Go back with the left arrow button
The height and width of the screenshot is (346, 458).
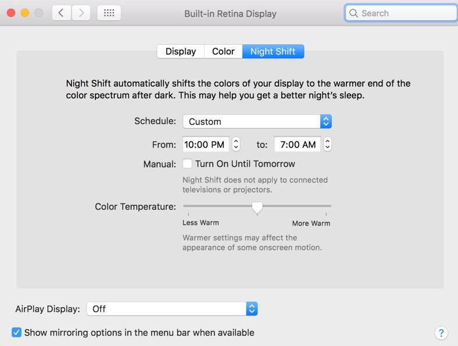coord(61,13)
